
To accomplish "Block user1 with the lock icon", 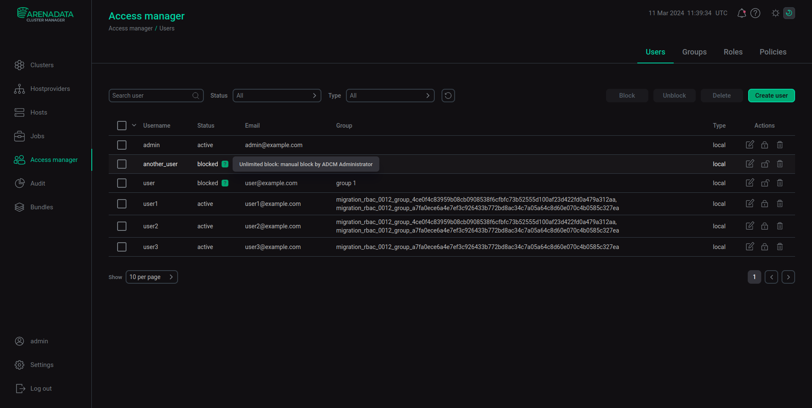I will 765,203.
